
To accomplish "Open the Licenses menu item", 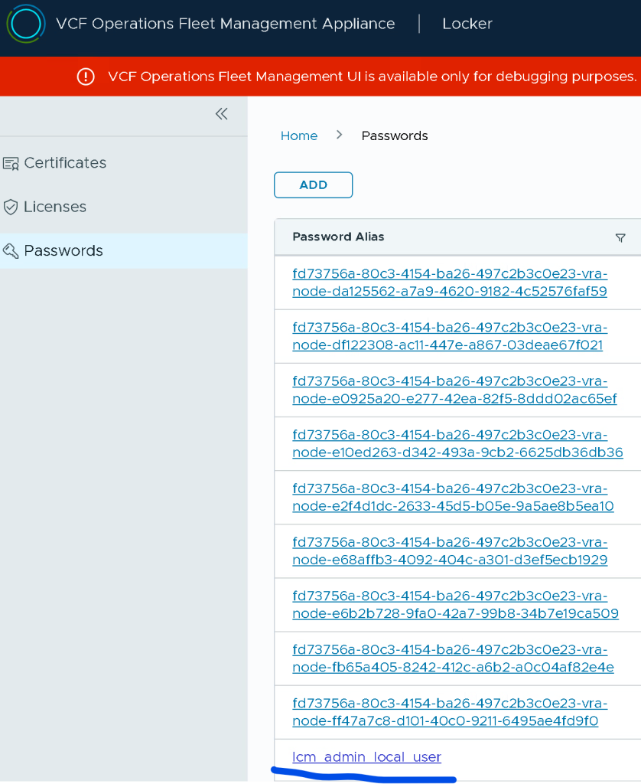I will [55, 207].
